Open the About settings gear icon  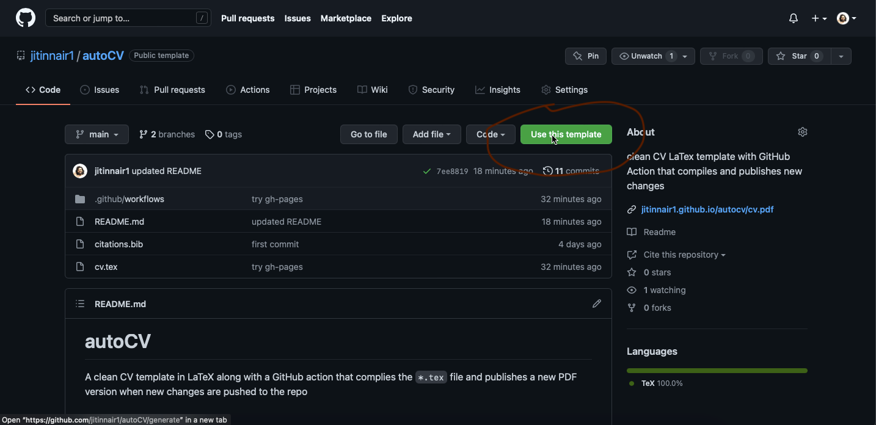coord(803,132)
